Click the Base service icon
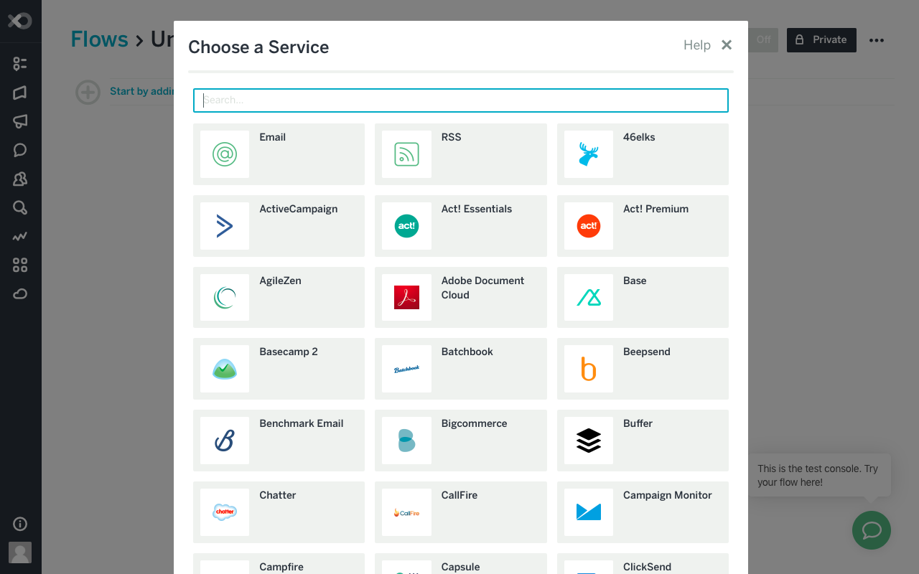 pos(589,297)
